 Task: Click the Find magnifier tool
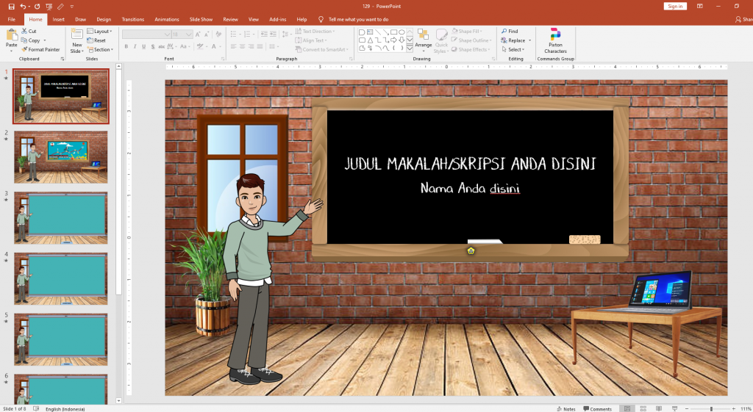pyautogui.click(x=510, y=31)
